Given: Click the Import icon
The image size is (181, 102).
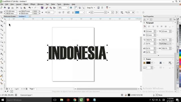Looking at the screenshot, I should coord(47,8).
